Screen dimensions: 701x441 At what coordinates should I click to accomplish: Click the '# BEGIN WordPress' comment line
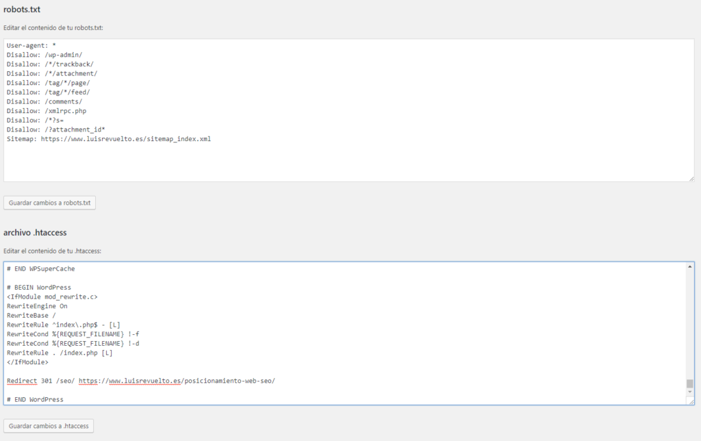(39, 288)
